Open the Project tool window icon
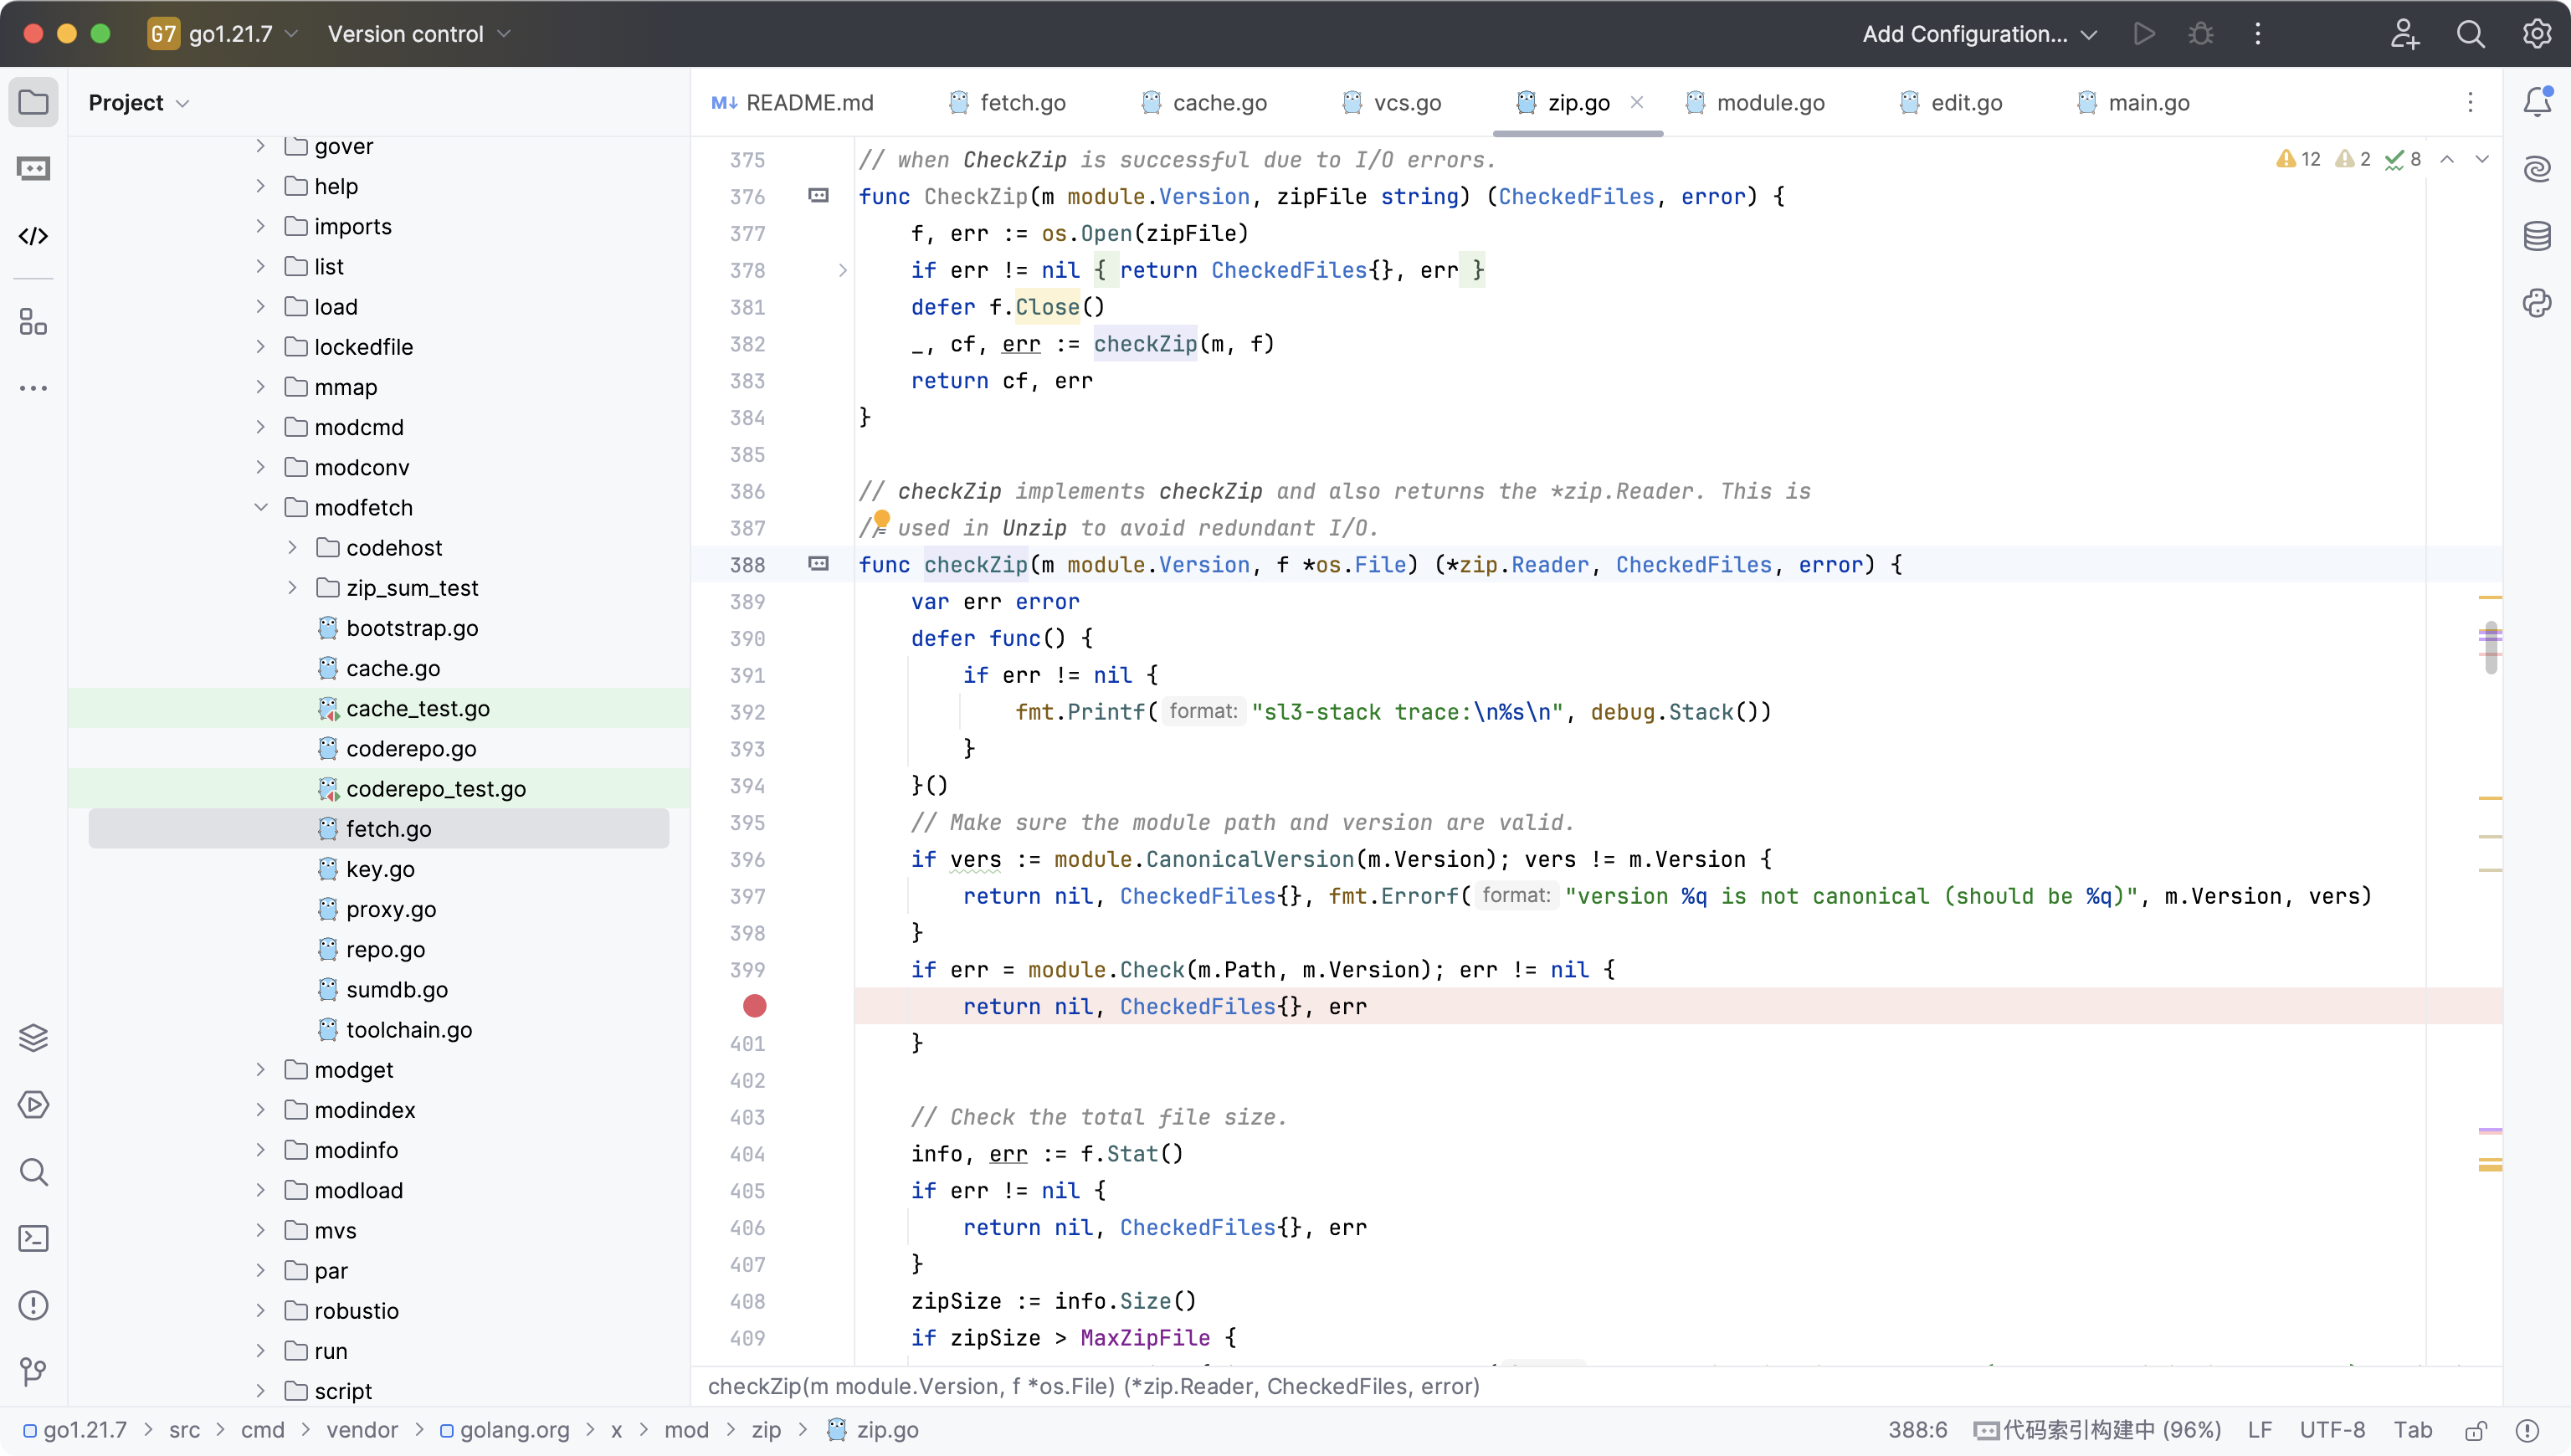Viewport: 2571px width, 1456px height. point(33,102)
